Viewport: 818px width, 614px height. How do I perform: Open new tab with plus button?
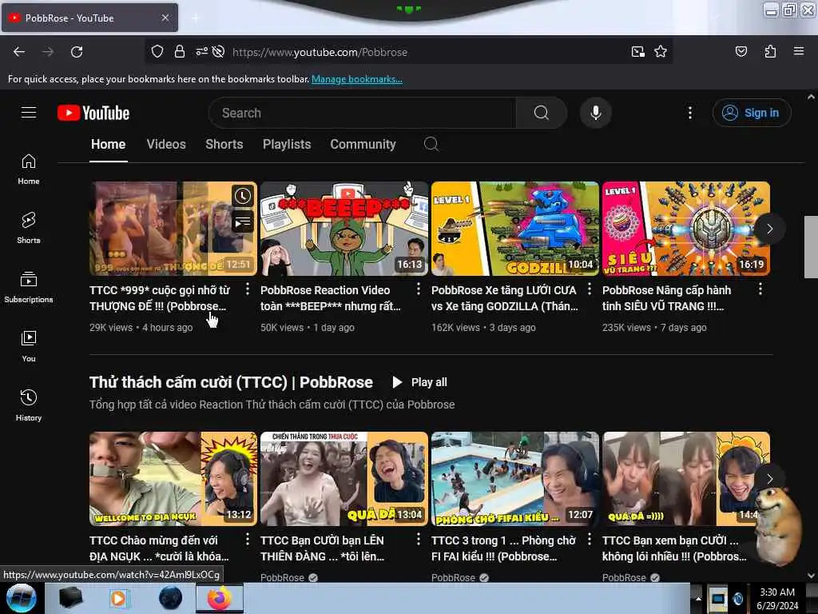click(x=195, y=18)
